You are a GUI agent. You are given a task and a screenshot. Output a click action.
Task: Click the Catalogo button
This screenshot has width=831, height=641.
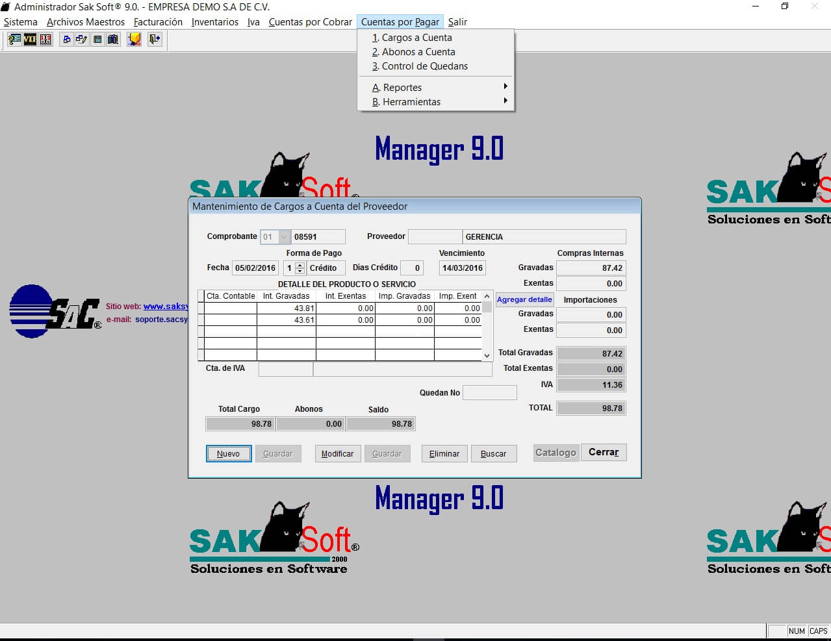click(556, 453)
